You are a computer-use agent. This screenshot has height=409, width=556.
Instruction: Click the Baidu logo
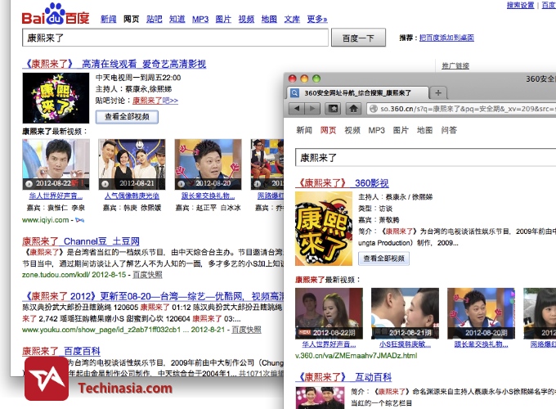56,14
